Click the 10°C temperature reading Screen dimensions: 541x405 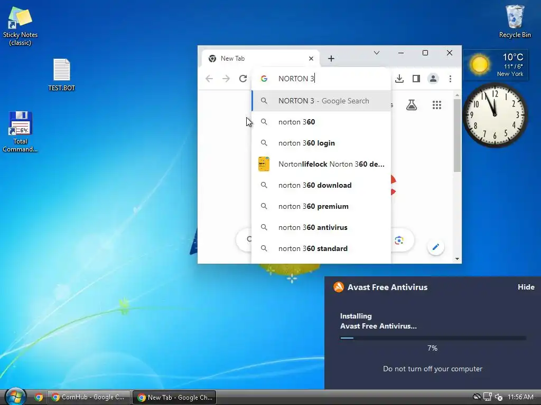click(x=512, y=57)
